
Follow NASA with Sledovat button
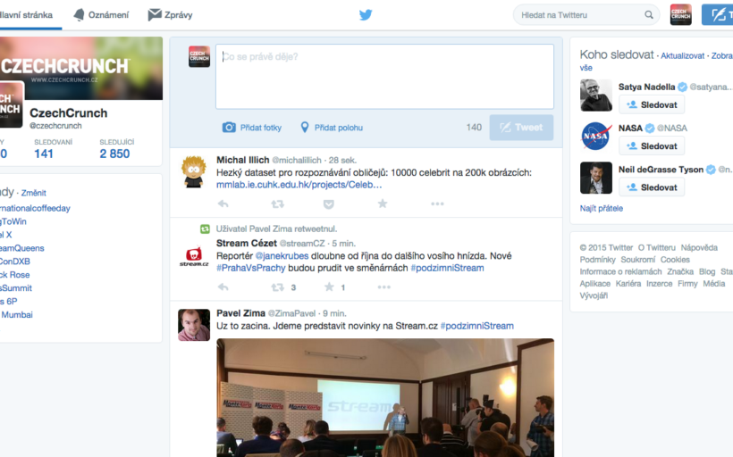pyautogui.click(x=652, y=145)
